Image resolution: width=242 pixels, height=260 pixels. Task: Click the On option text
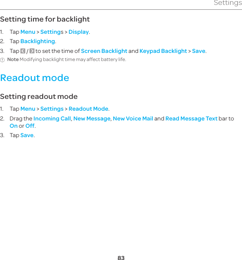(13, 126)
